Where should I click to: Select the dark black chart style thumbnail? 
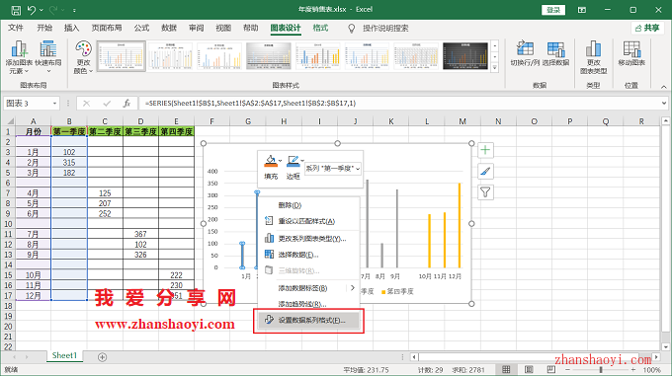(465, 55)
